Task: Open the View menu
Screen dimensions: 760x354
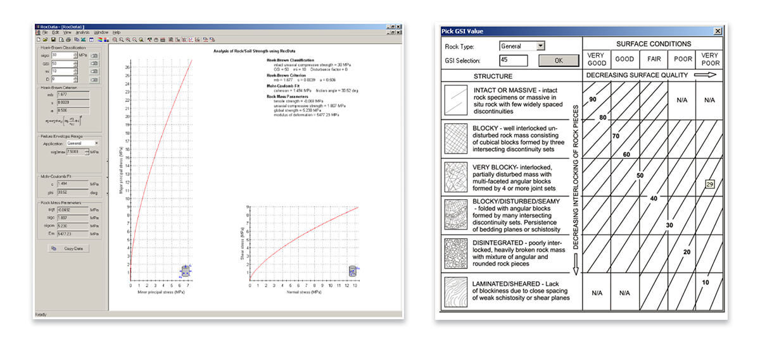Action: pos(67,32)
